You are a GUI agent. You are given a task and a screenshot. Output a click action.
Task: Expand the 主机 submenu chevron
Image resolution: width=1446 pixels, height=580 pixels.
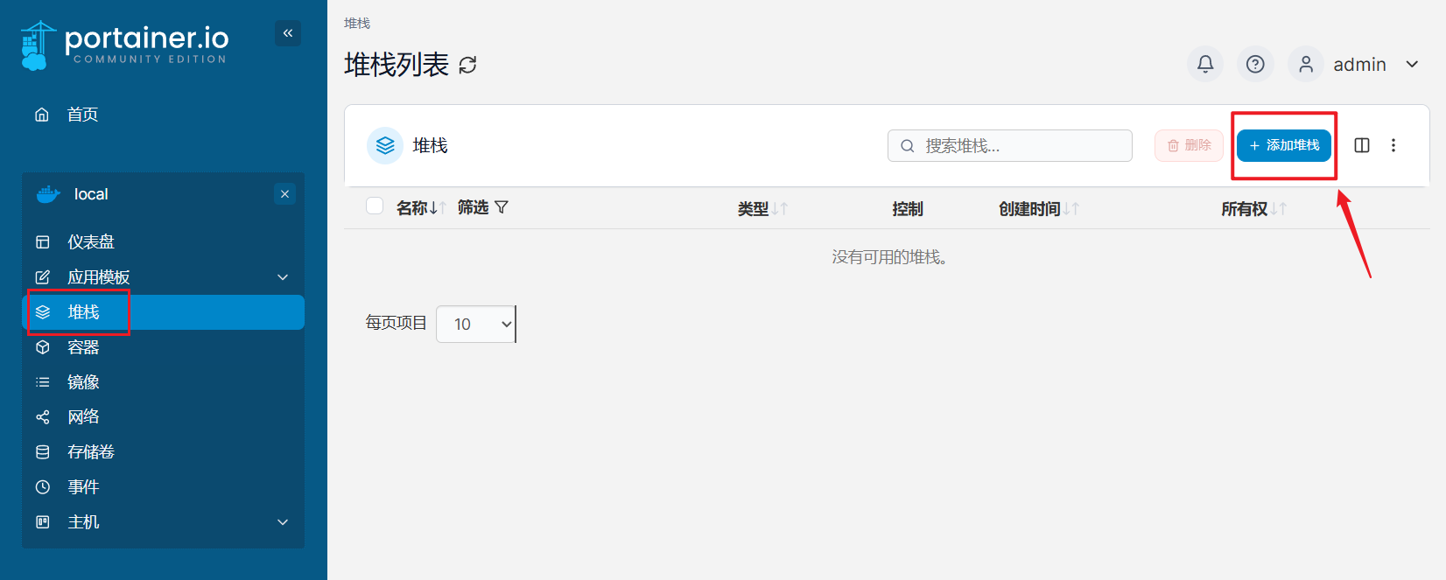click(x=283, y=522)
